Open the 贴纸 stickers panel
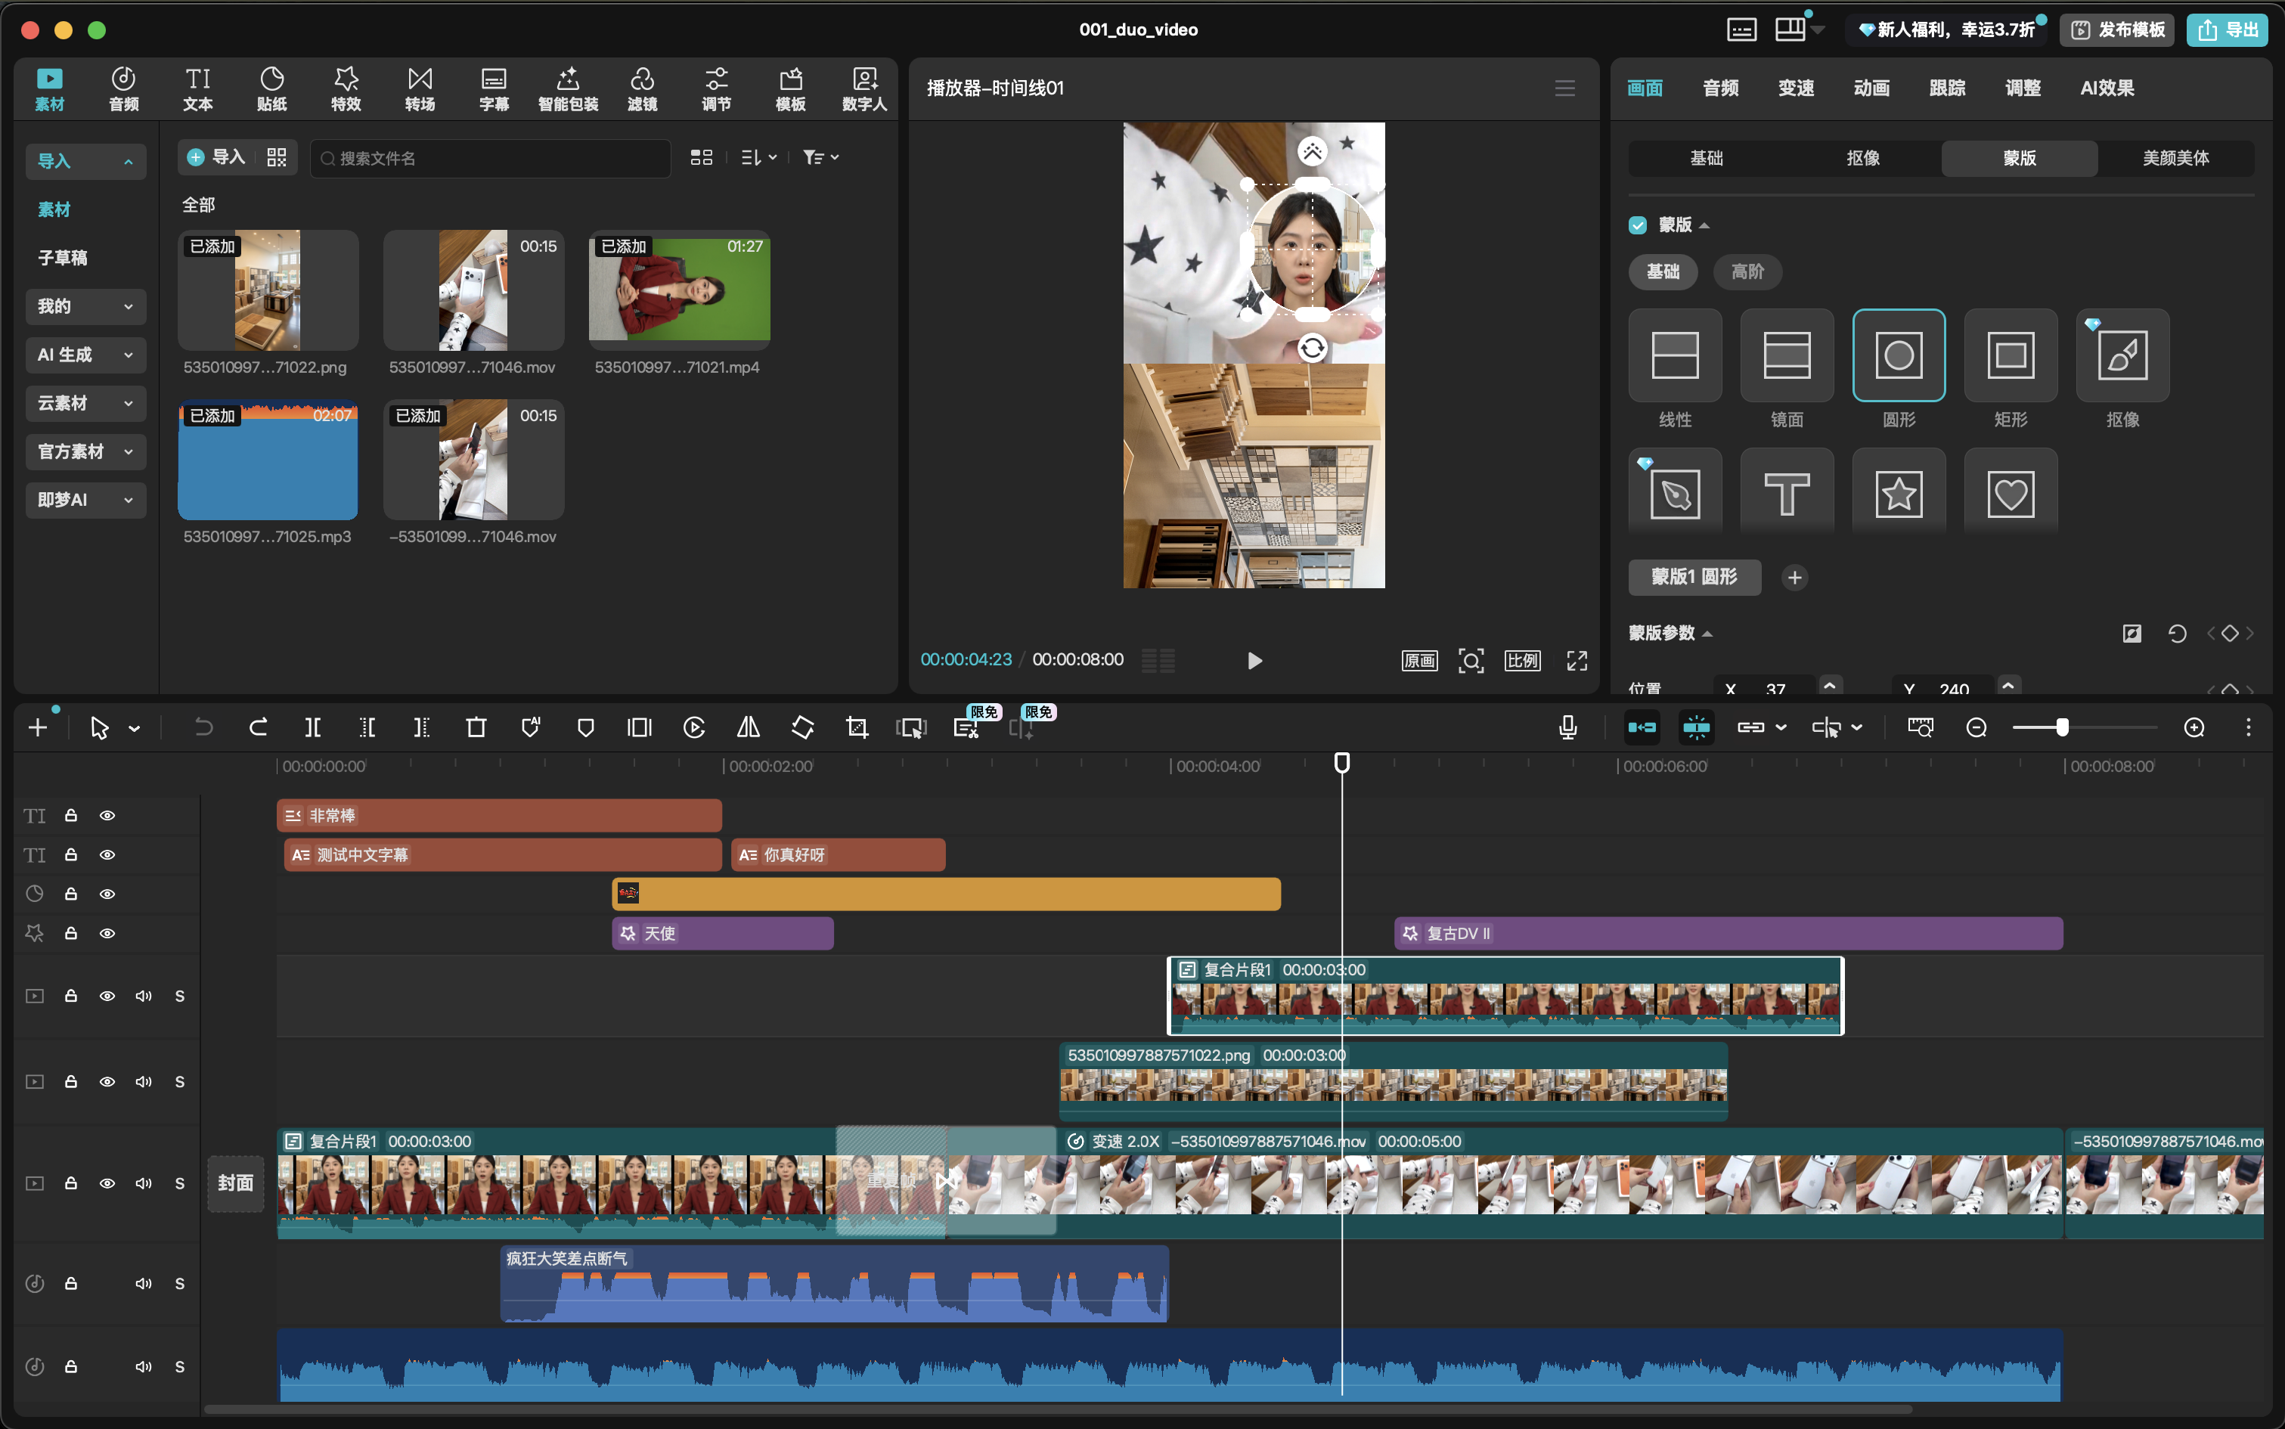Viewport: 2285px width, 1429px height. [x=271, y=89]
